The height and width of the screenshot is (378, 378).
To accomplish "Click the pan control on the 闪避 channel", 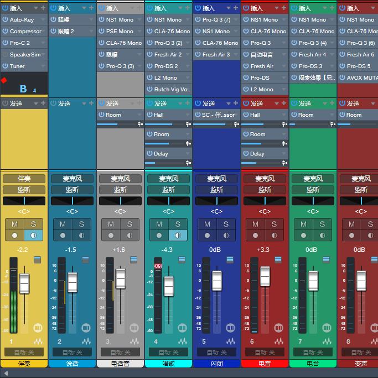I will point(216,201).
